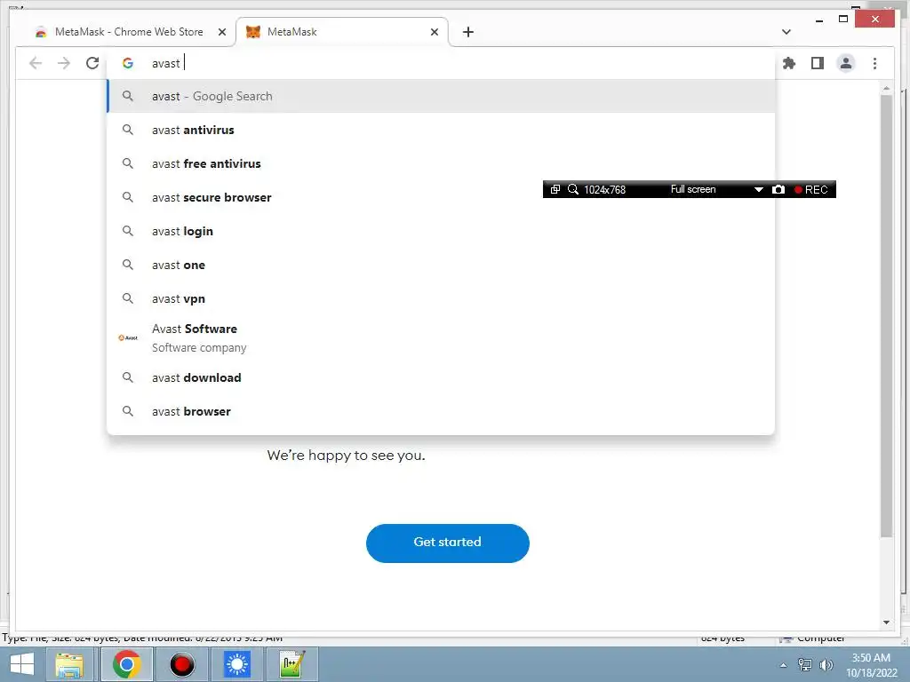
Task: Open the red record app in taskbar
Action: click(x=181, y=664)
